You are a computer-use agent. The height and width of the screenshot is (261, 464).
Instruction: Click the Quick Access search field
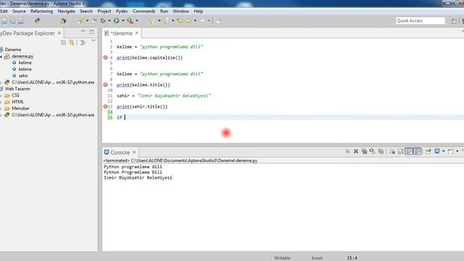[420, 21]
